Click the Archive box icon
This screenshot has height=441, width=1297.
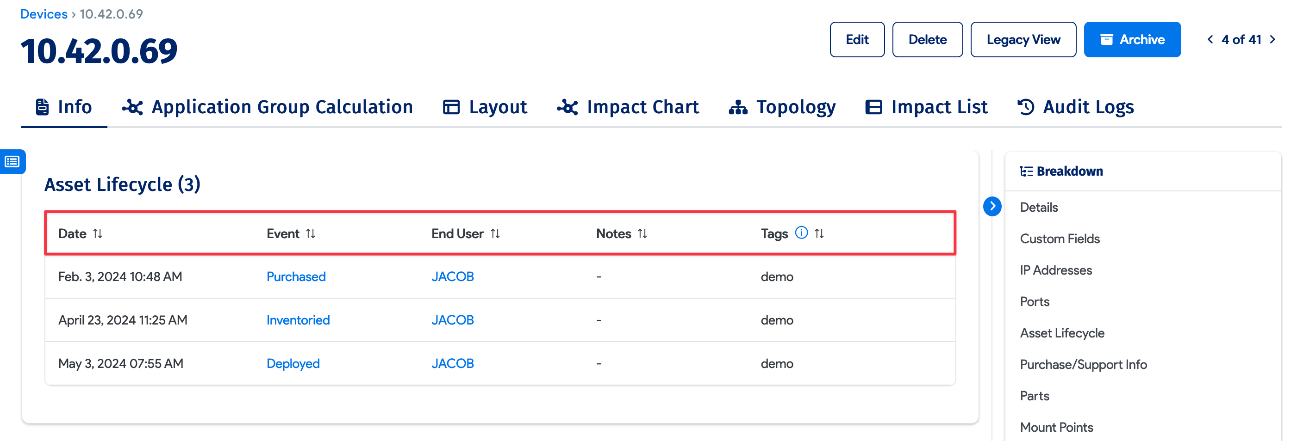coord(1107,39)
